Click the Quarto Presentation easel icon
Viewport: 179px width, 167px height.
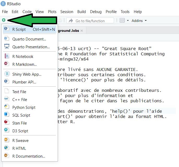point(7,46)
